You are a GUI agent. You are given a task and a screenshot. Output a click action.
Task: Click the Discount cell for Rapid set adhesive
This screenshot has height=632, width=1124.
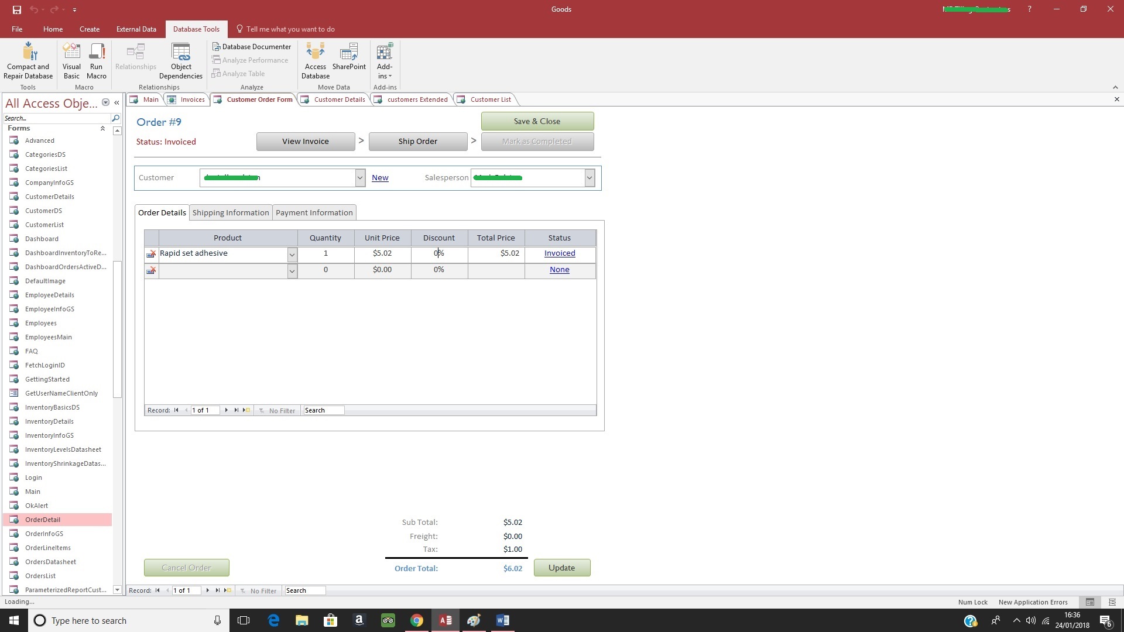click(x=439, y=253)
